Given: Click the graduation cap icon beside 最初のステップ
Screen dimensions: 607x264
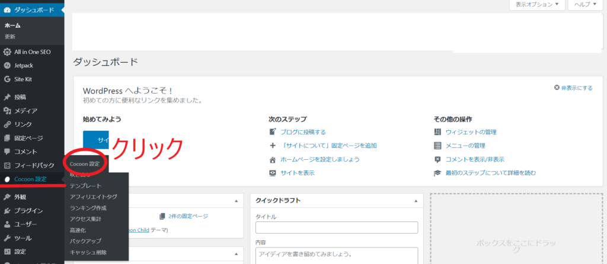Looking at the screenshot, I should pyautogui.click(x=438, y=173).
